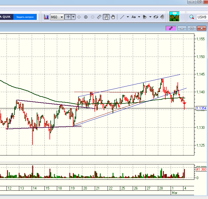Select the trend line drawing tool
Screen dimensions: 208x199
click(x=122, y=17)
